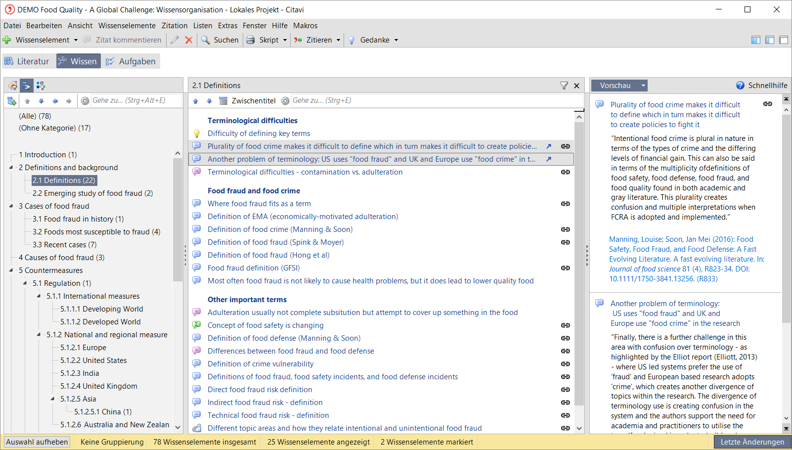Select 5.1.2.2 United States category
Viewport: 792px width, 450px height.
(93, 360)
